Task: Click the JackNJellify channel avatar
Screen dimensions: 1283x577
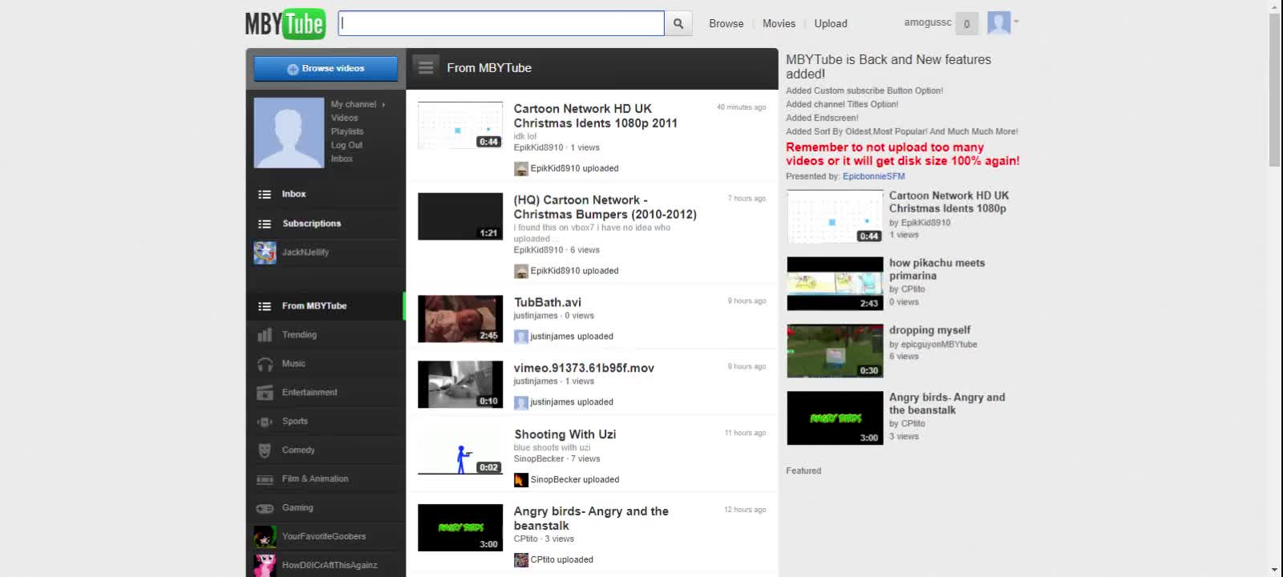Action: pyautogui.click(x=265, y=252)
